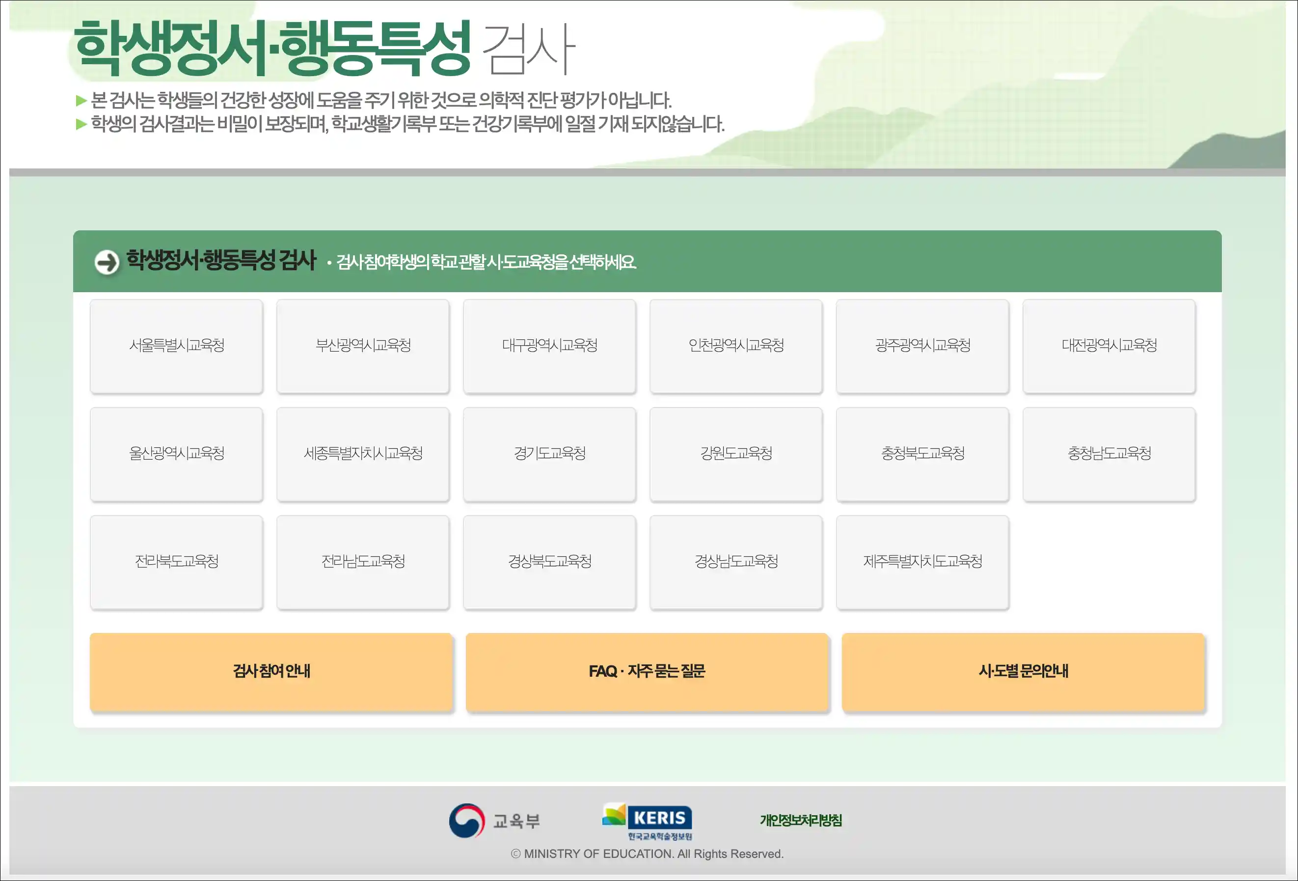Choose 인천광역시교육청
1298x881 pixels.
(x=736, y=346)
